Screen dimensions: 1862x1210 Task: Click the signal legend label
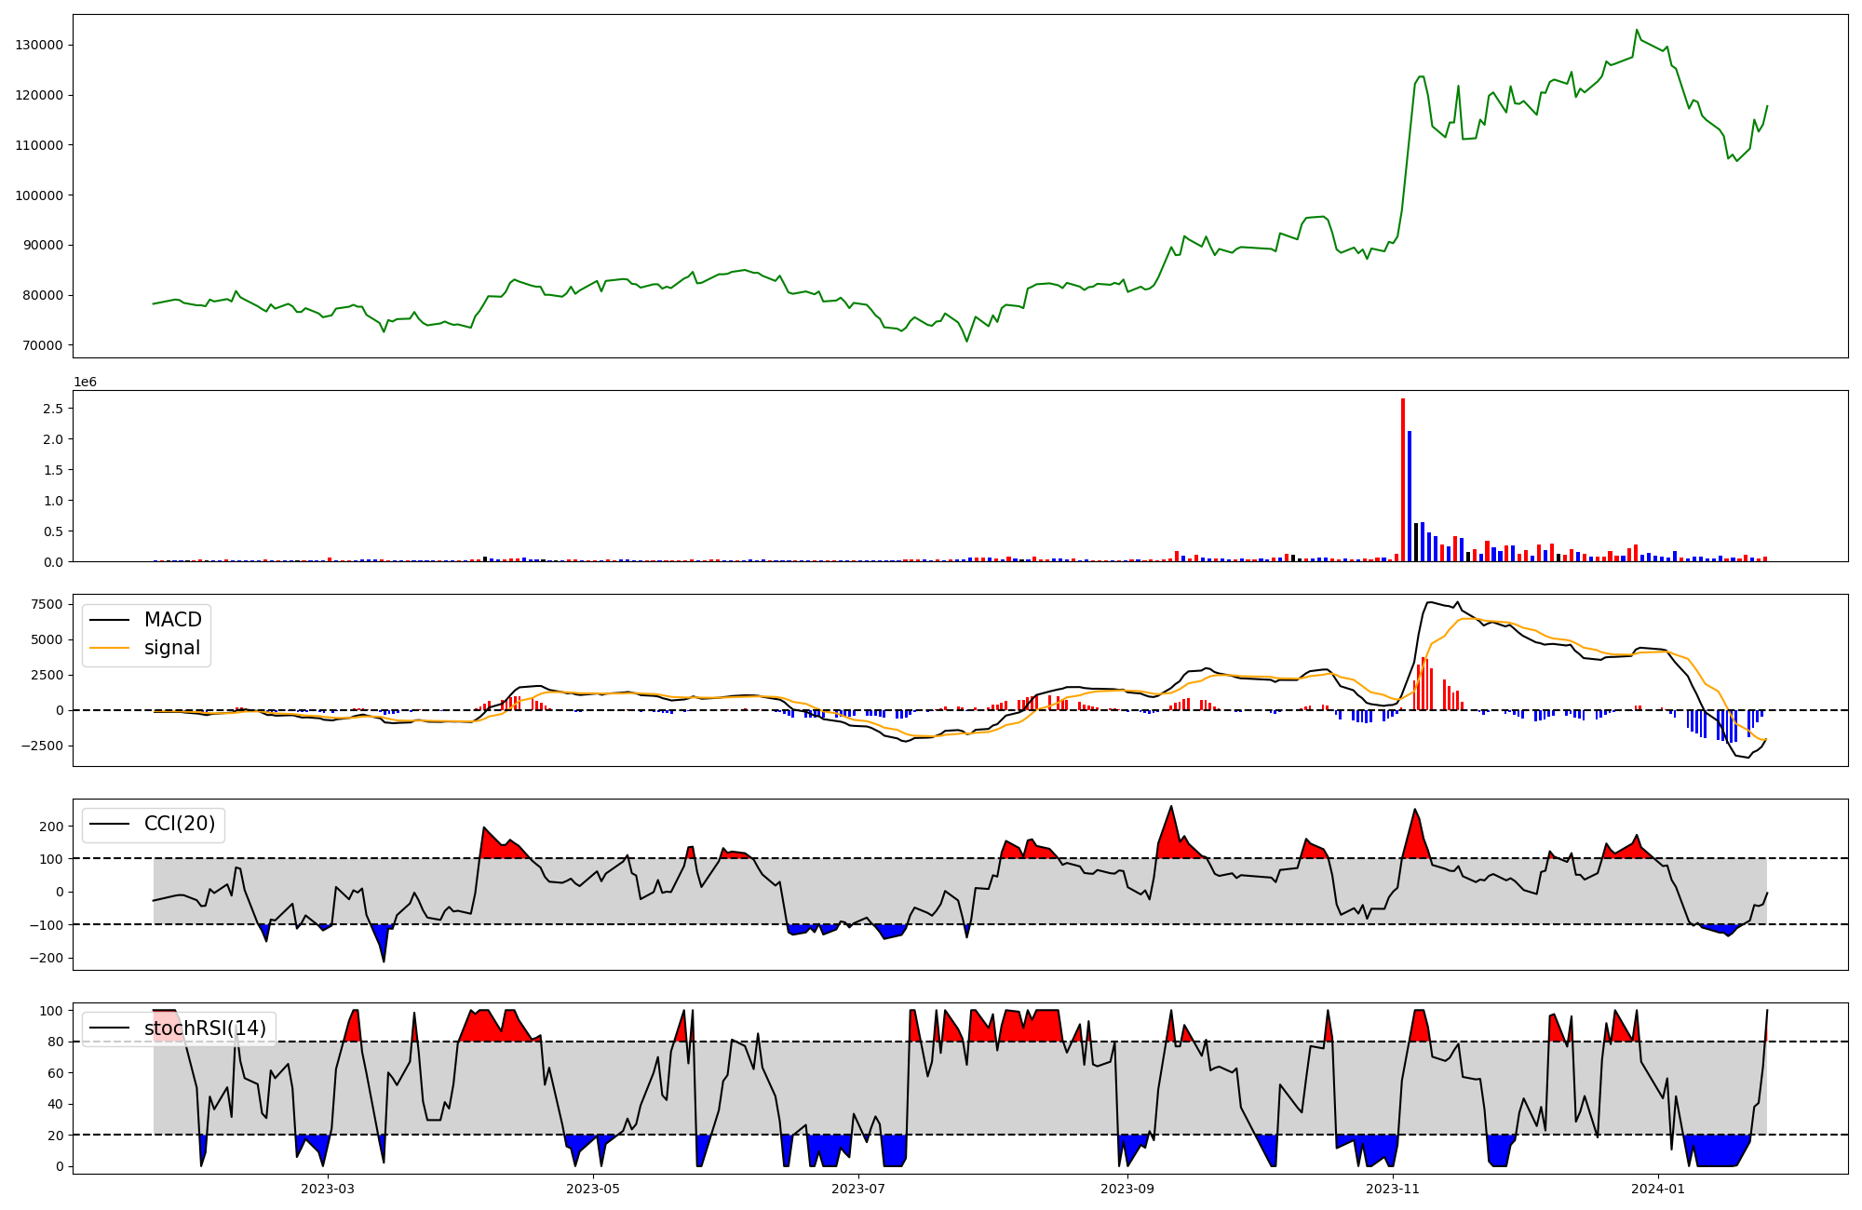172,648
